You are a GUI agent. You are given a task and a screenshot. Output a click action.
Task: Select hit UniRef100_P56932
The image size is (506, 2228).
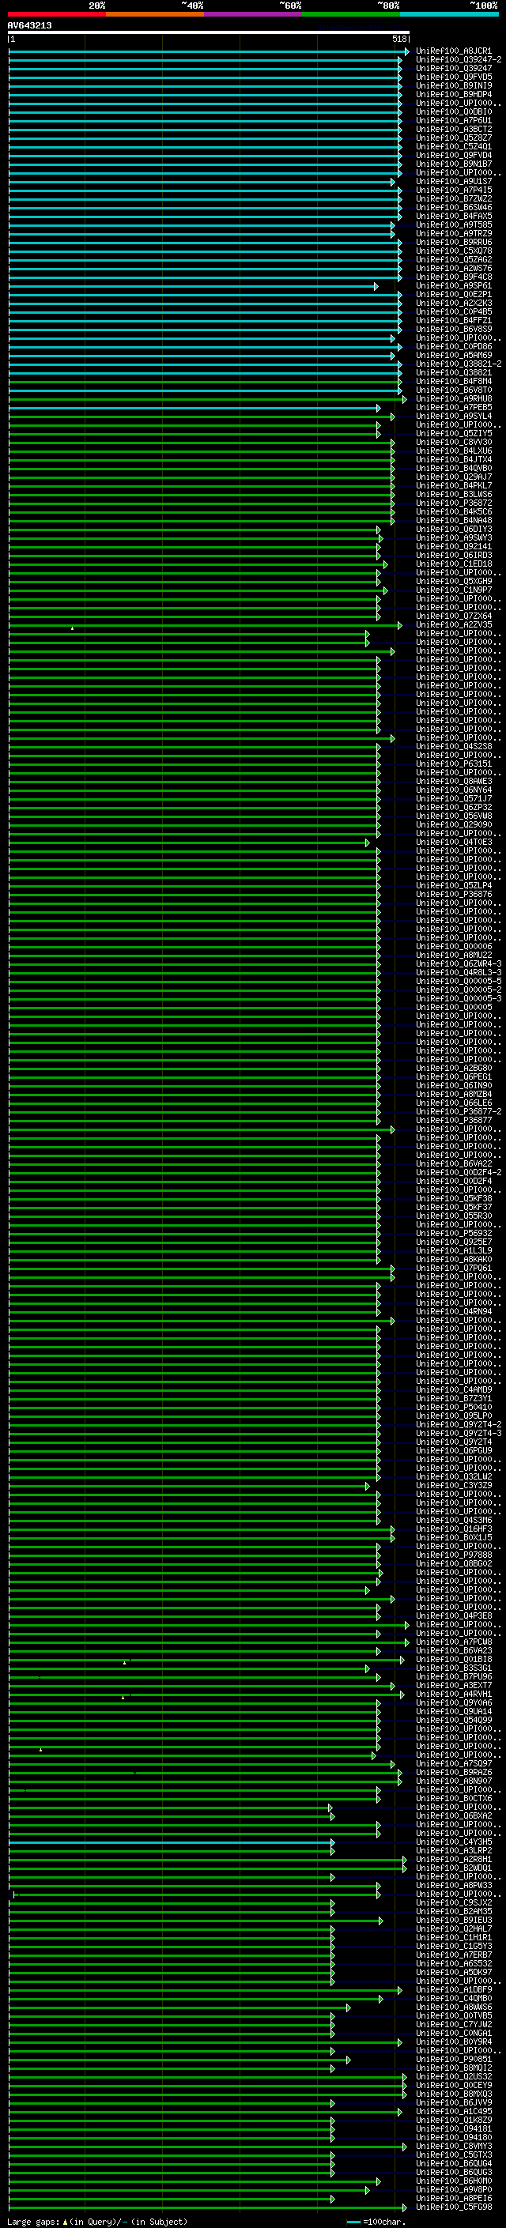pos(453,1234)
